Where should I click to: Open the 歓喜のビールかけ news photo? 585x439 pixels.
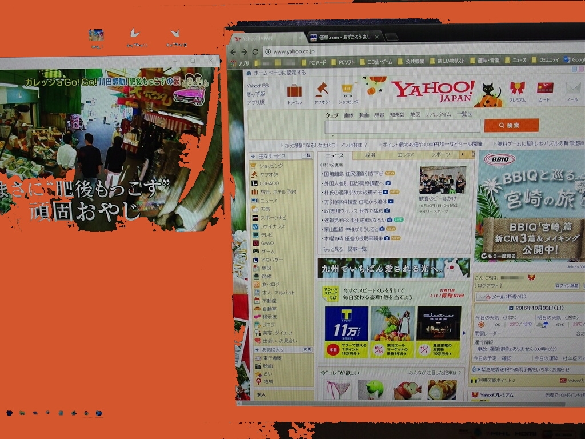coord(443,179)
